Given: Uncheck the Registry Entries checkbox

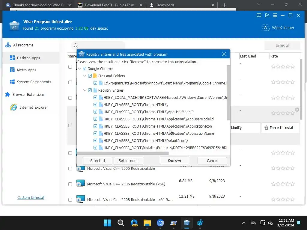Looking at the screenshot, I should click(90, 90).
